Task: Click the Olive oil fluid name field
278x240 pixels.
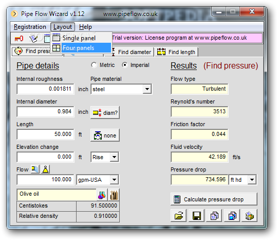Action: (57, 195)
